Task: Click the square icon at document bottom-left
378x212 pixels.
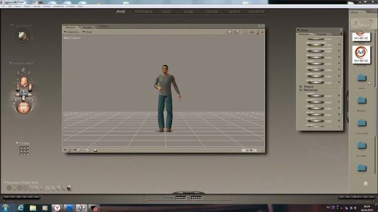Action: point(69,150)
